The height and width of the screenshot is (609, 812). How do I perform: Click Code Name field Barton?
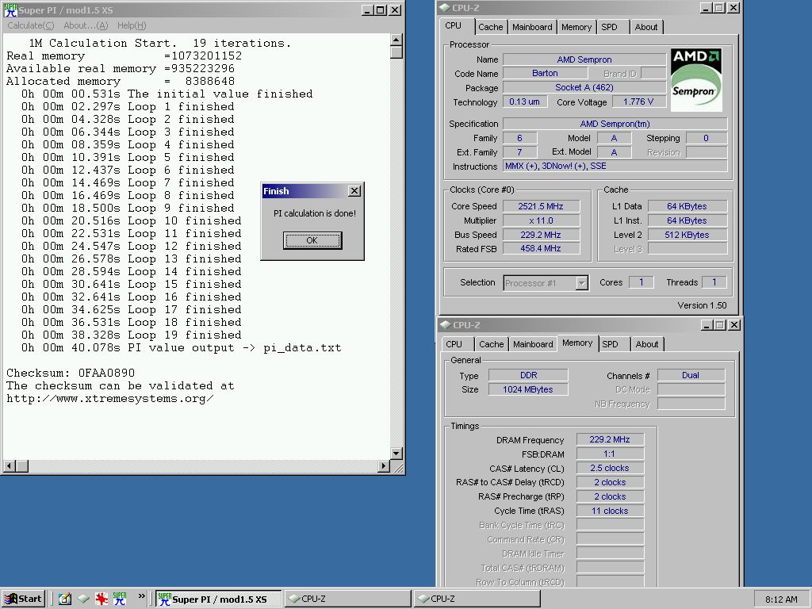tap(545, 74)
